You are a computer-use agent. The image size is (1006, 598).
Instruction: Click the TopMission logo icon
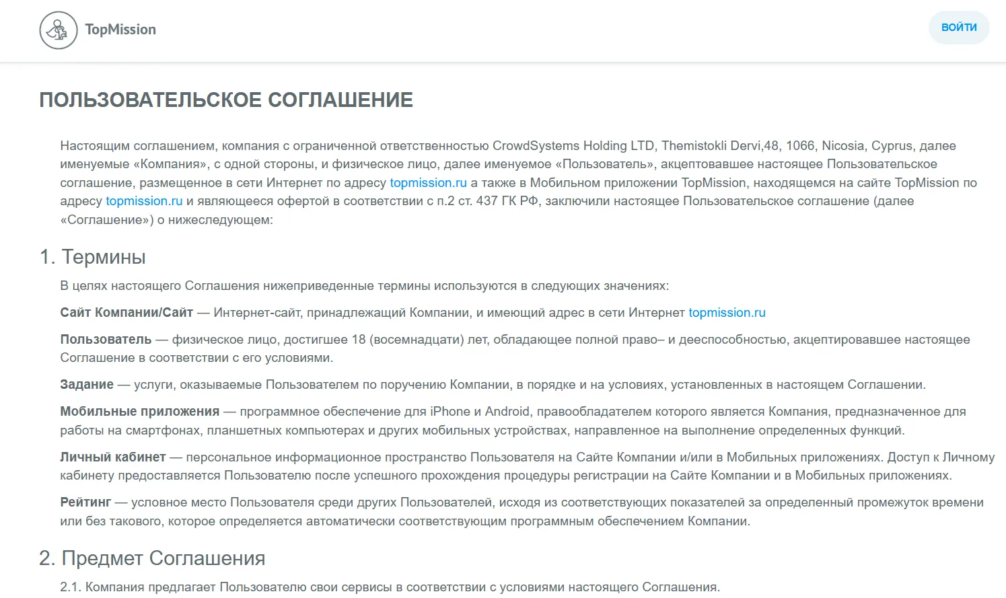tap(59, 30)
